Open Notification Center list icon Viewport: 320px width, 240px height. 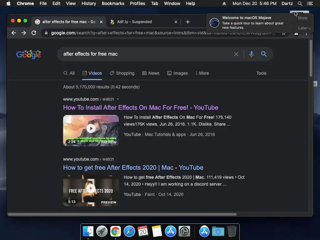[x=310, y=3]
